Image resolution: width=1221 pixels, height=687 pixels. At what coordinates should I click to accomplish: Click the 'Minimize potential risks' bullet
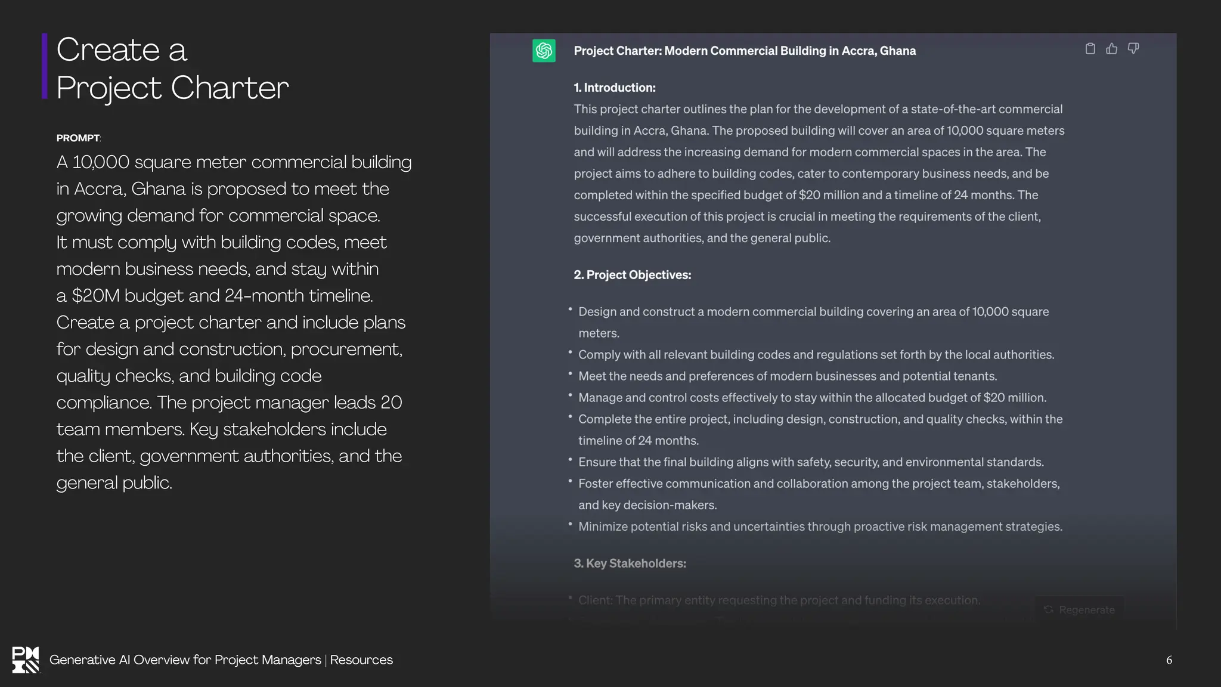(x=820, y=527)
